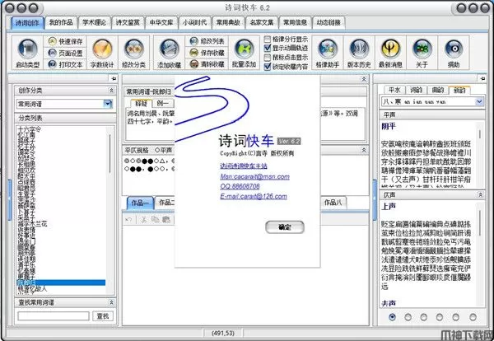Switch to the 我的作品 tab
The image size is (494, 341).
(x=61, y=22)
